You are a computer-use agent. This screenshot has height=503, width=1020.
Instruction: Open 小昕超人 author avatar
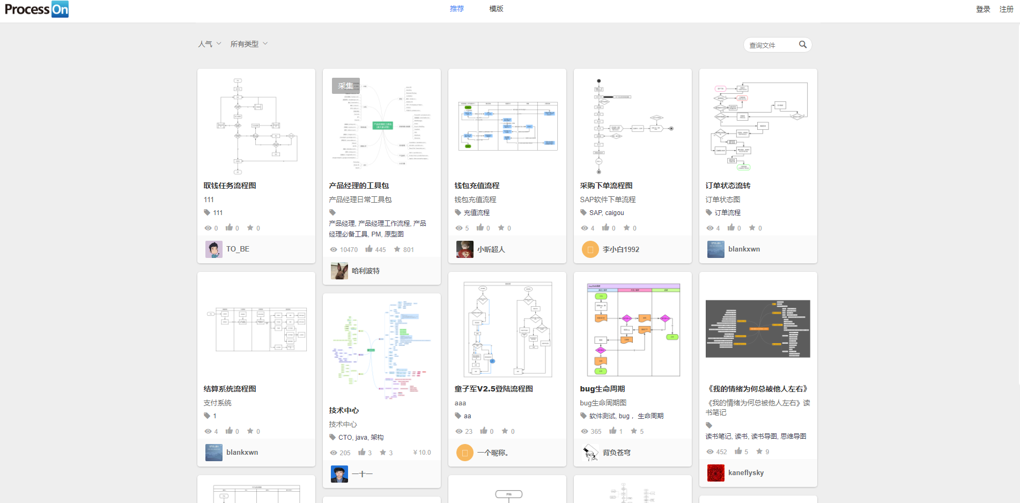coord(465,249)
